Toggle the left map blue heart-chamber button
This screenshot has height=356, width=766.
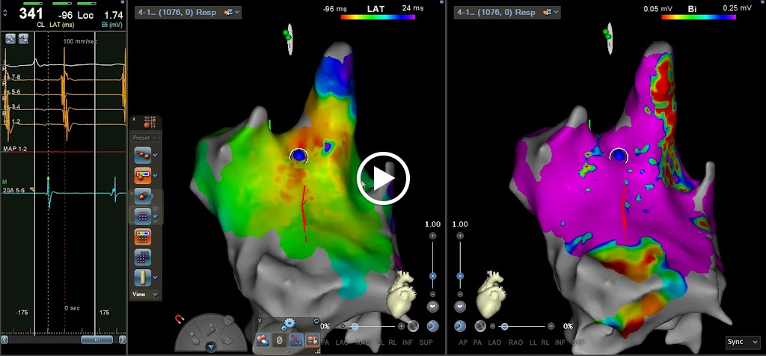tap(433, 326)
